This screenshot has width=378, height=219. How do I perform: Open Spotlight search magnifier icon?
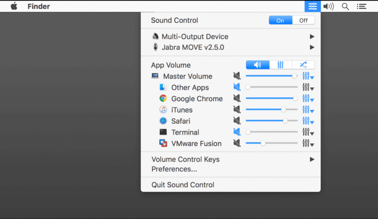click(x=345, y=6)
